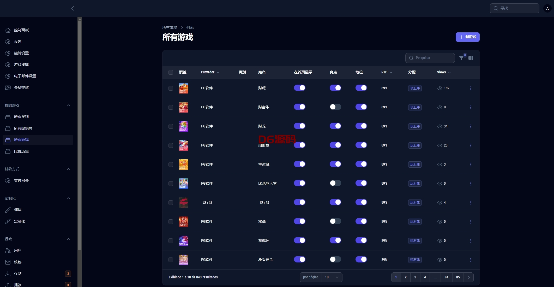554x287 pixels.
Task: Open the por página dropdown
Action: click(332, 277)
